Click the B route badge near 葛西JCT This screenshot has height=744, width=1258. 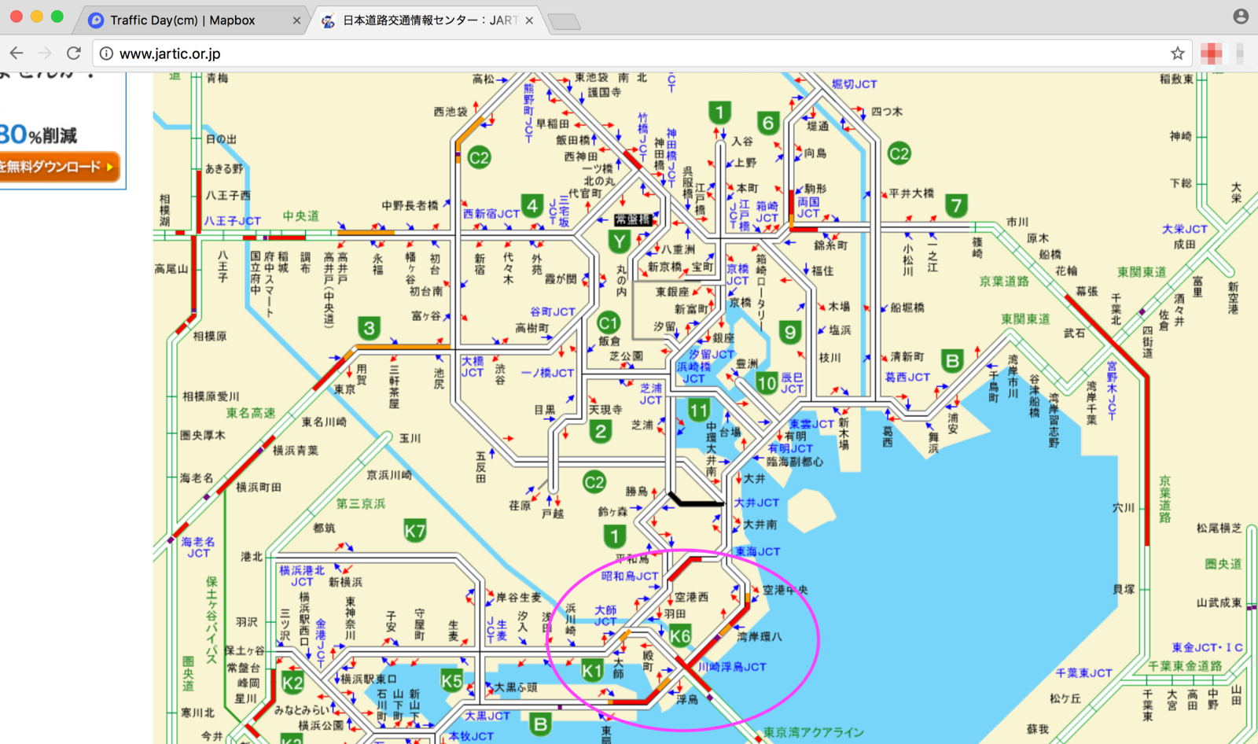pos(952,360)
